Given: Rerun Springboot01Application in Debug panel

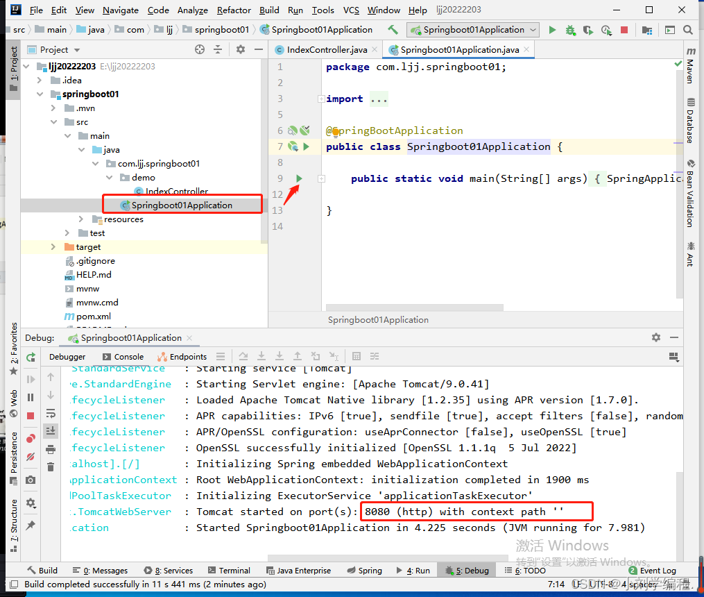Looking at the screenshot, I should coord(31,358).
